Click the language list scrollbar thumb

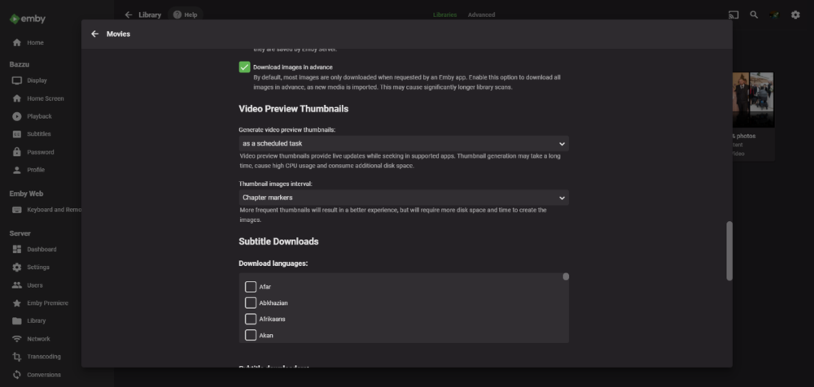[566, 277]
